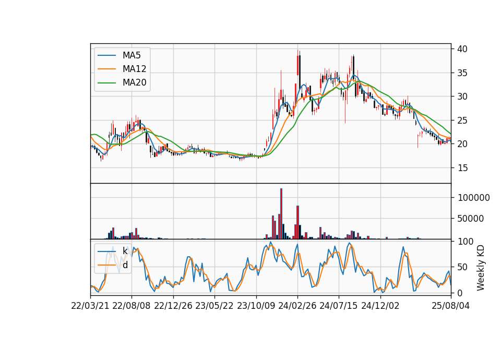Click the 23/10/09 date axis label
This screenshot has width=501, height=360.
(x=256, y=306)
